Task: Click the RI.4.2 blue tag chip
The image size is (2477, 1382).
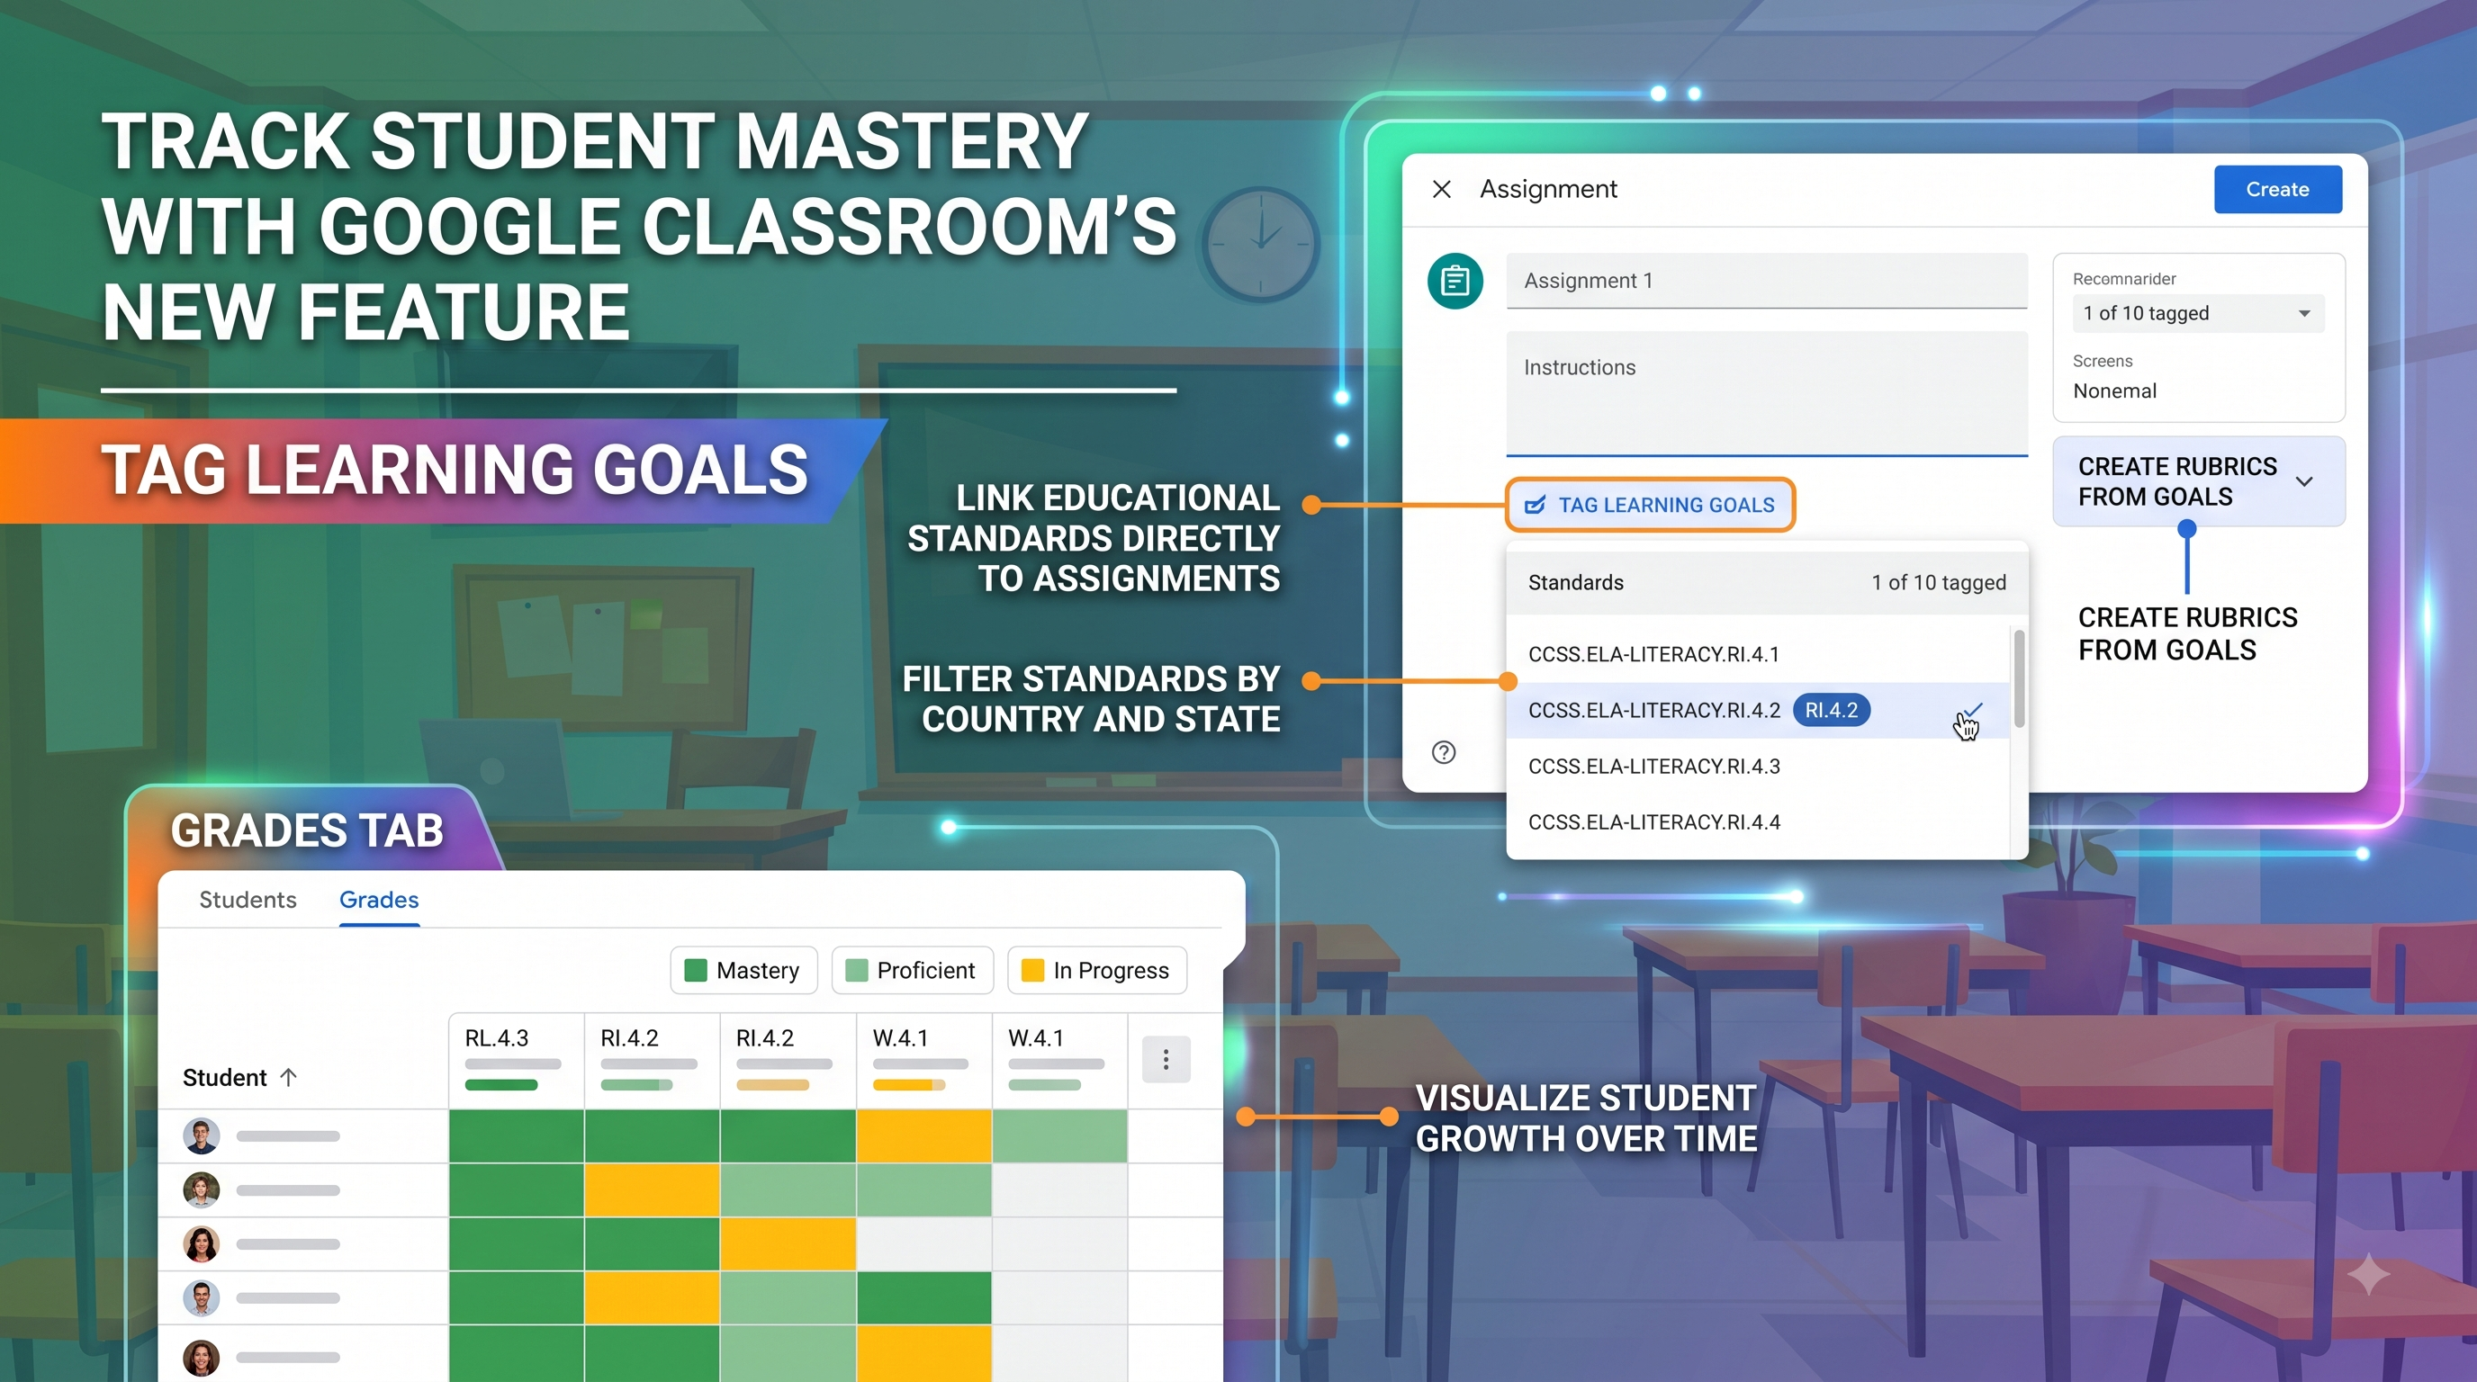Action: tap(1831, 710)
